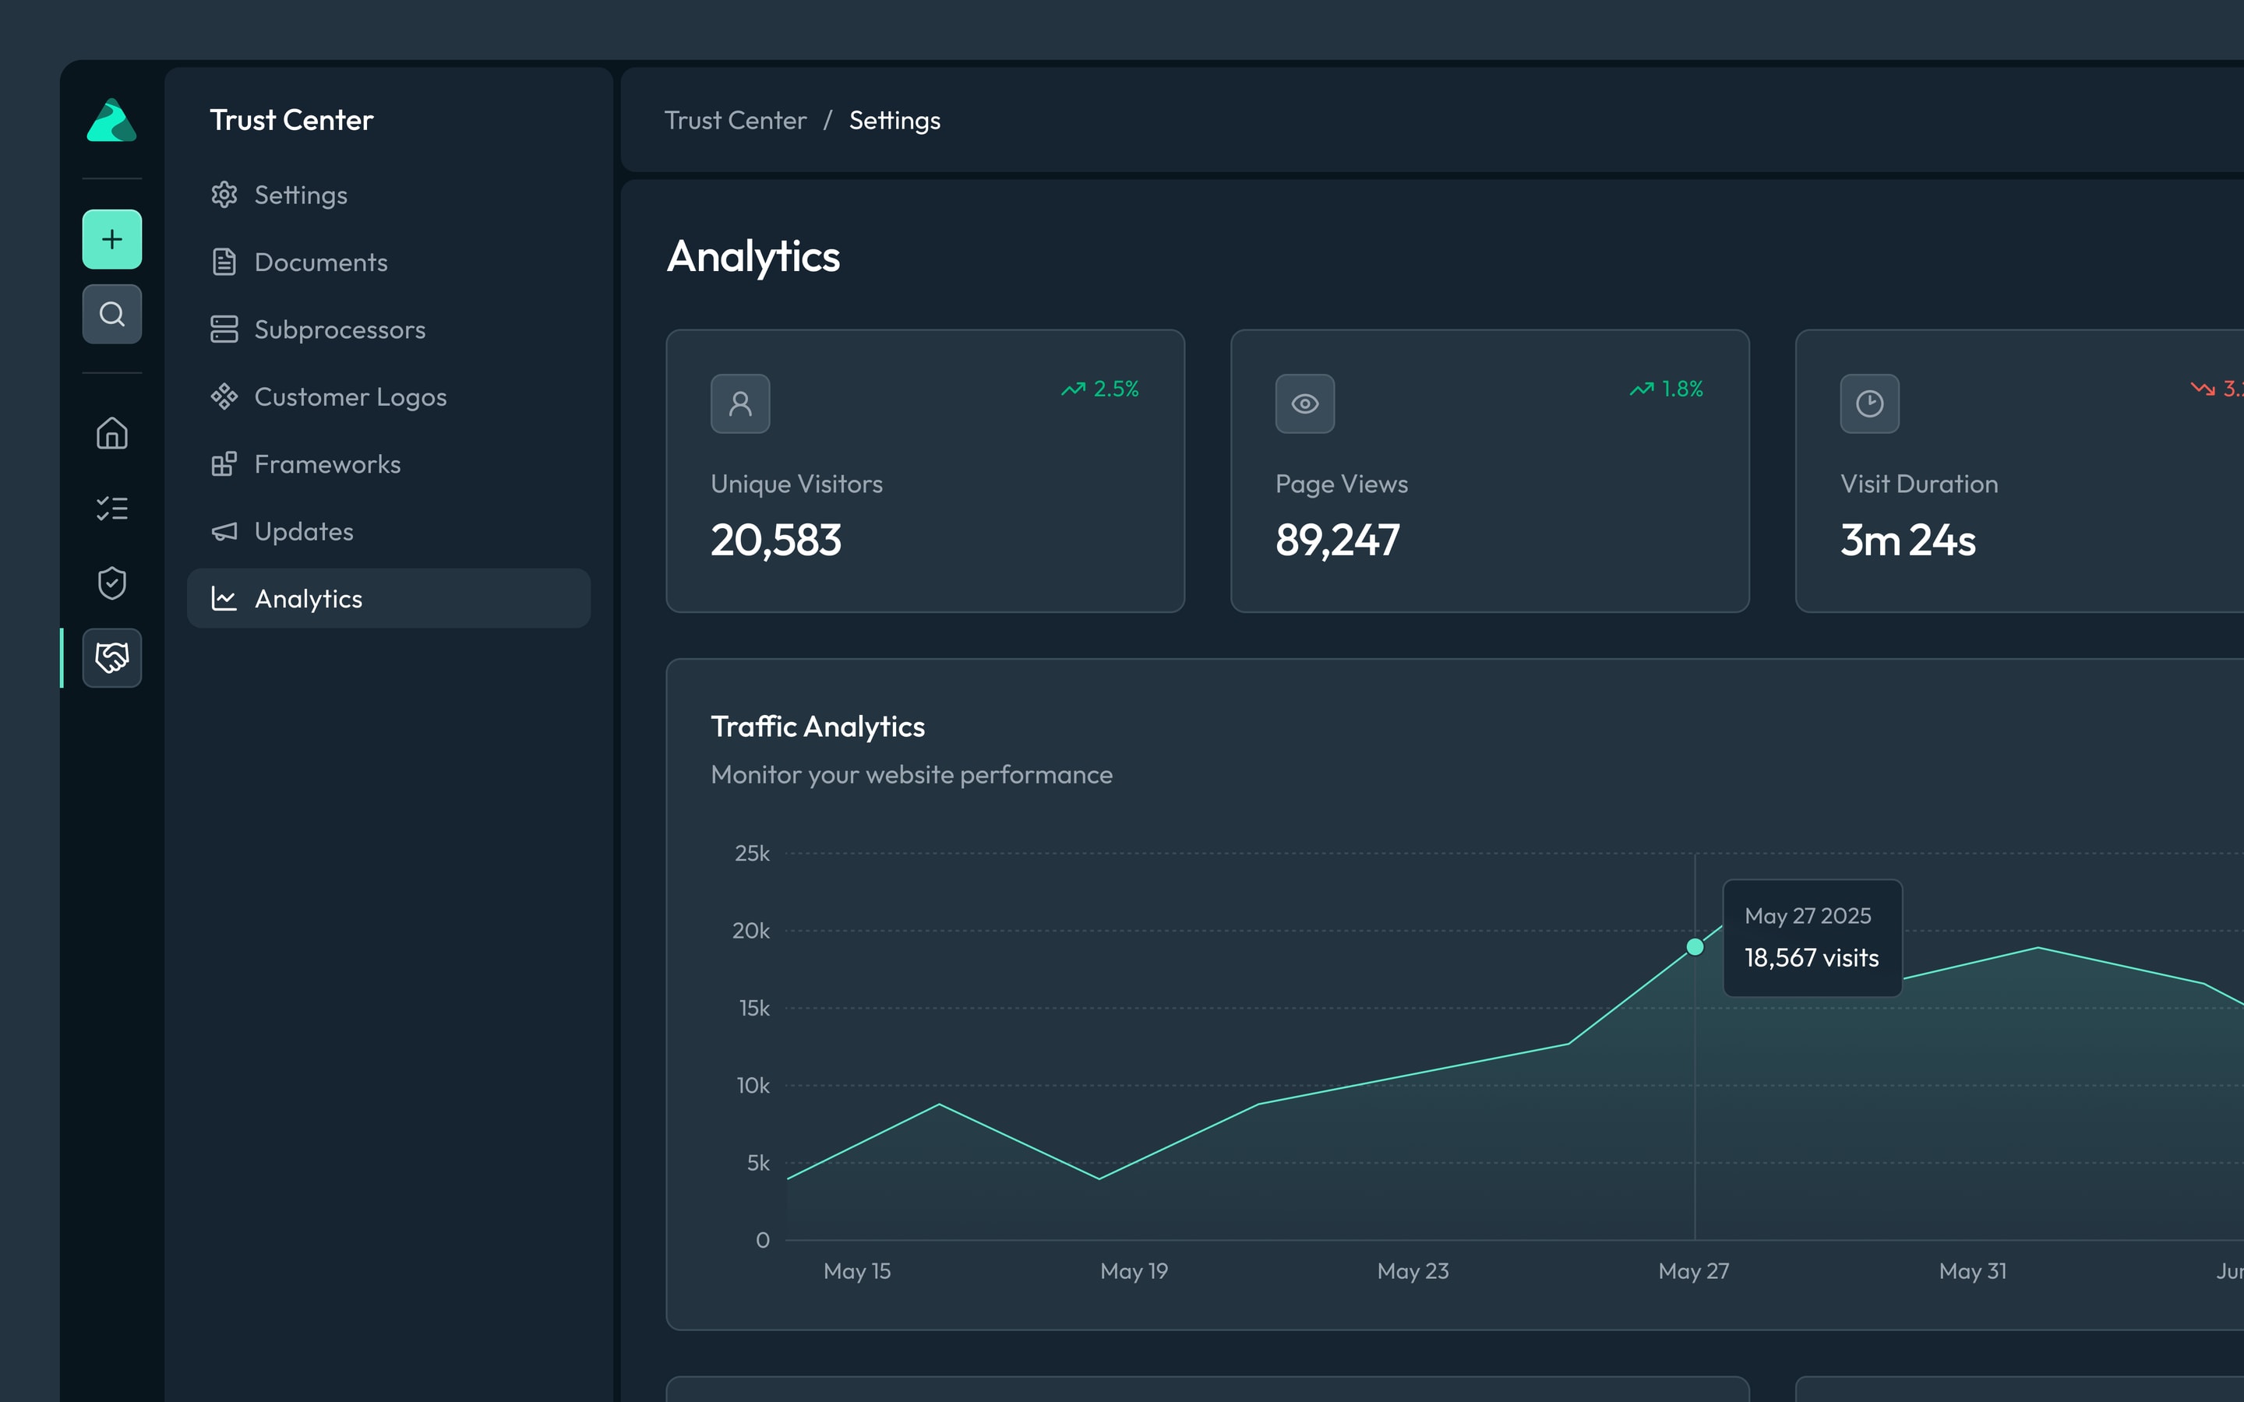Open the checklist tasks icon
The height and width of the screenshot is (1402, 2244).
coord(111,508)
